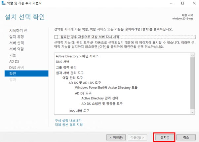Select 서버 역할 step in sidebar
The width and height of the screenshot is (199, 142).
click(x=17, y=49)
